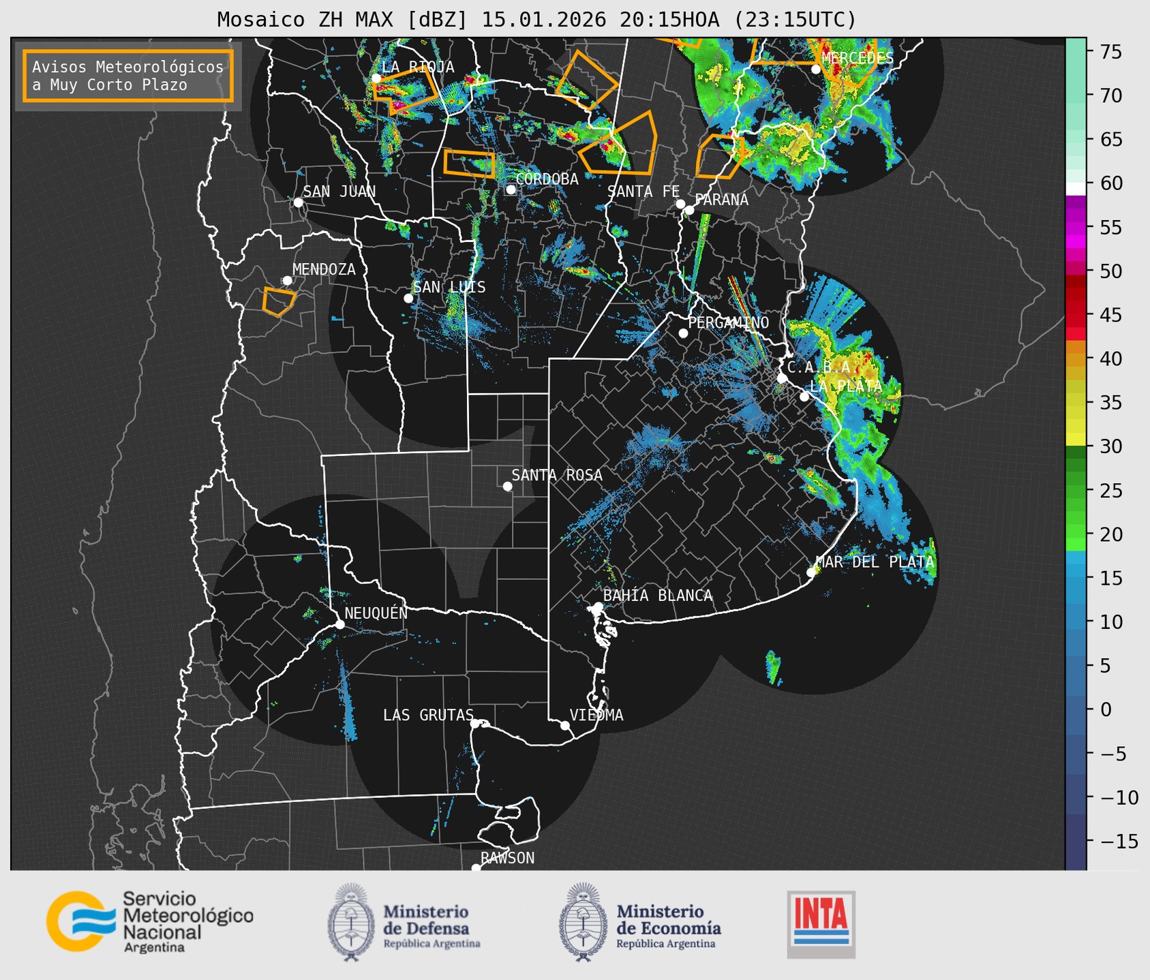The image size is (1150, 980).
Task: Click the LAS GRUTAS city label
Action: point(428,715)
